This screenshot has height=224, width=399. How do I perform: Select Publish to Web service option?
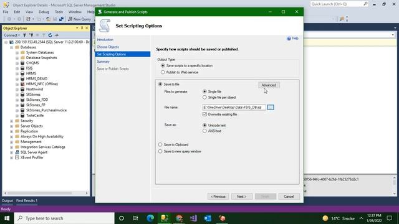pos(163,72)
